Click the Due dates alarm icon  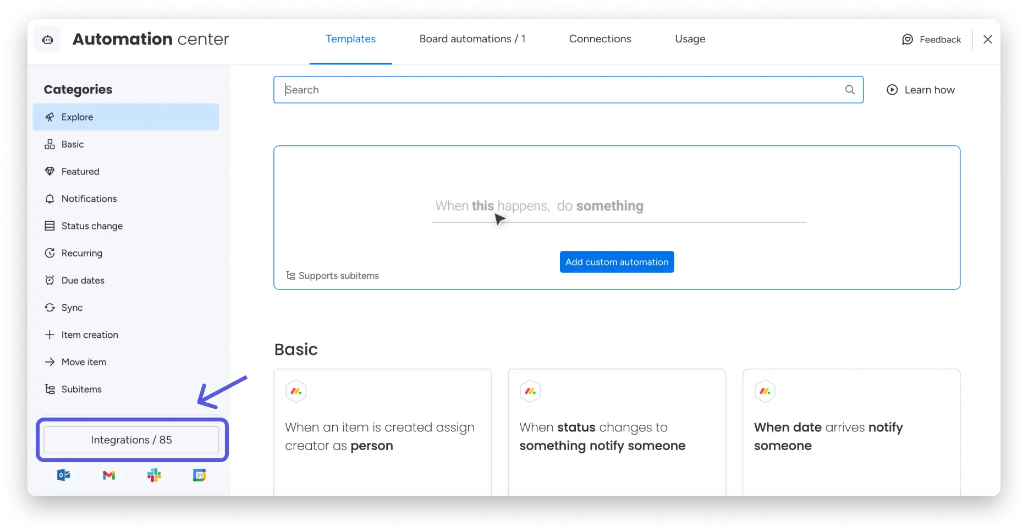point(50,281)
